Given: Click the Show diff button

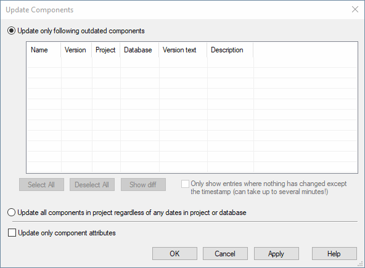Looking at the screenshot, I should (x=143, y=184).
